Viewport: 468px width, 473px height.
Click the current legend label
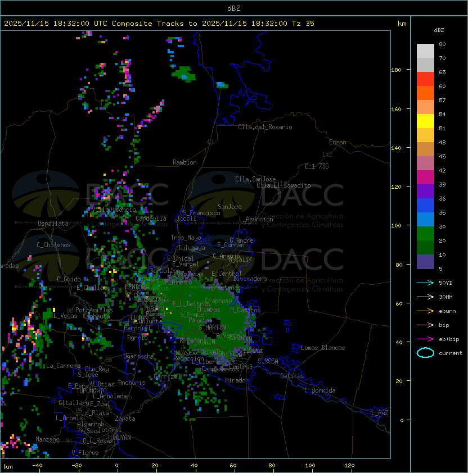(x=451, y=353)
